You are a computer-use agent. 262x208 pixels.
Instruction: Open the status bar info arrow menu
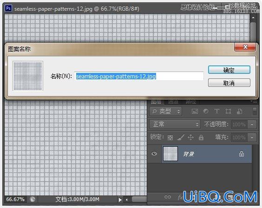120,200
